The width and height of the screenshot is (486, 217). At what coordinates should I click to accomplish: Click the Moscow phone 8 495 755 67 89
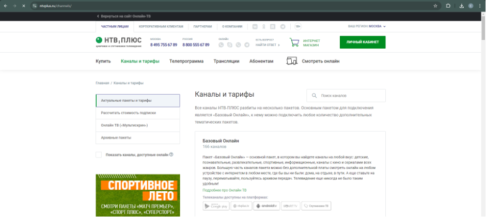coord(164,45)
